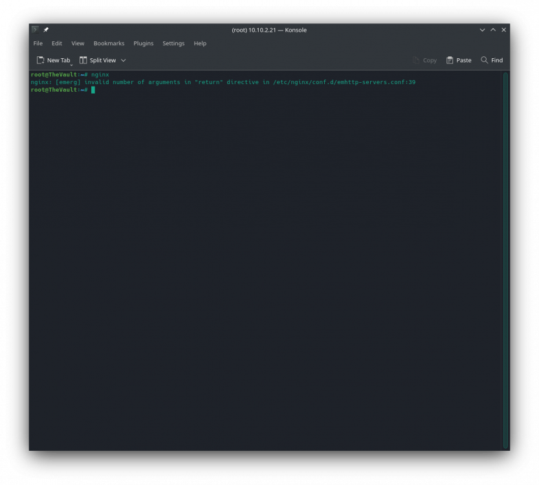Click the New Tab label

pos(58,60)
